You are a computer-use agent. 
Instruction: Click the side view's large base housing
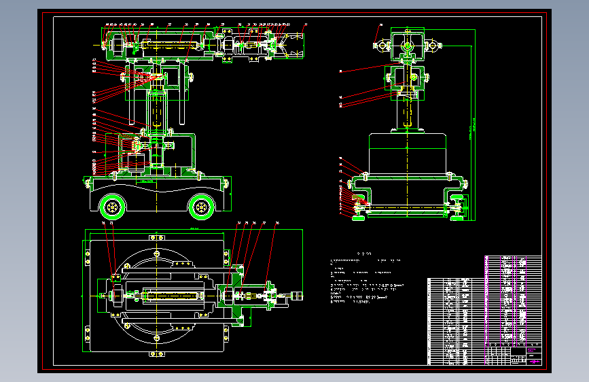pos(408,154)
